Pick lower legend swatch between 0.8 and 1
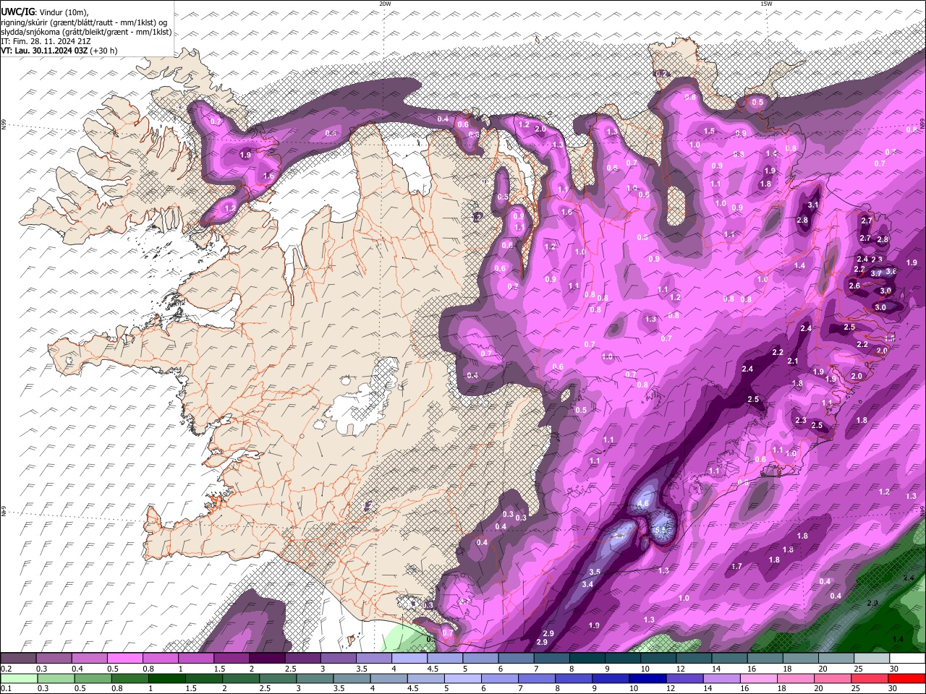The image size is (926, 694). [x=129, y=679]
